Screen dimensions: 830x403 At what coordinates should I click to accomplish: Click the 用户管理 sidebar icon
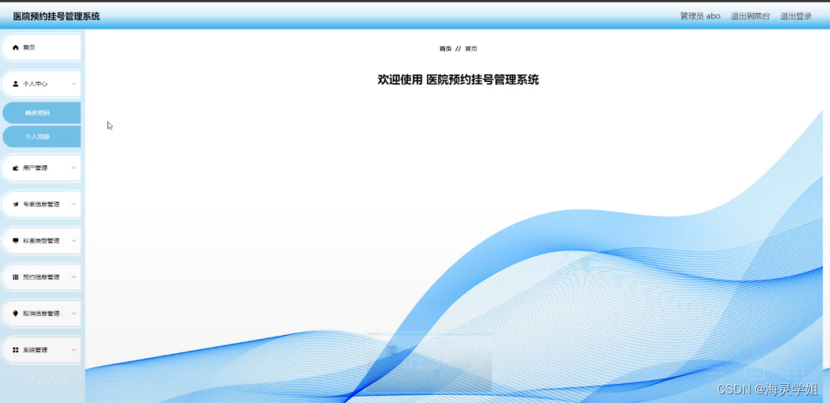pos(16,168)
